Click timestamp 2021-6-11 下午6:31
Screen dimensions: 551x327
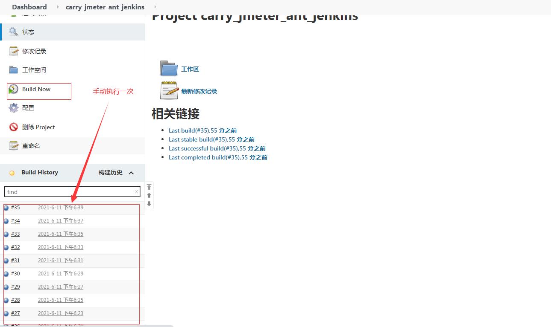coord(61,260)
